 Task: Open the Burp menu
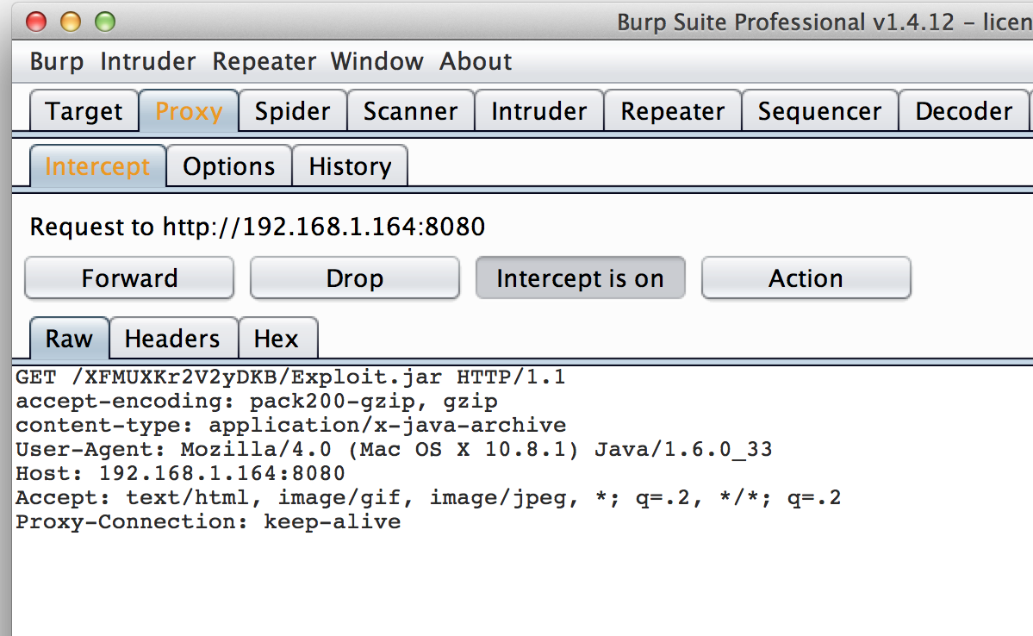pyautogui.click(x=57, y=62)
